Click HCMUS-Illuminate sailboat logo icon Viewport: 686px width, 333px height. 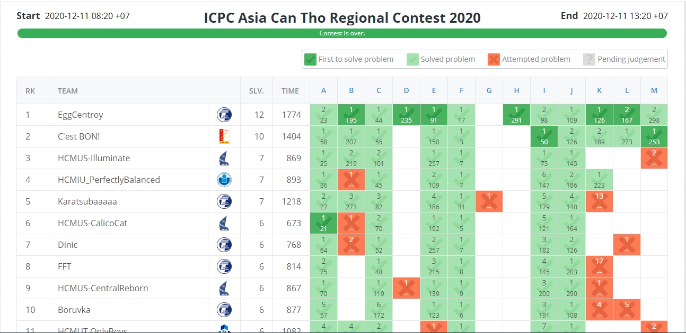pos(224,158)
